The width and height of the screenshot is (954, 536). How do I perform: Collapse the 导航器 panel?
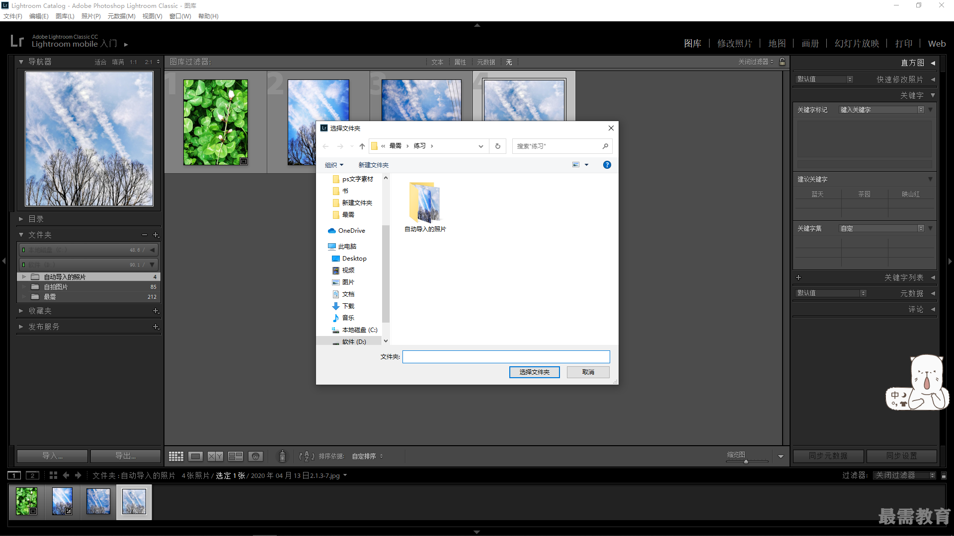[21, 62]
